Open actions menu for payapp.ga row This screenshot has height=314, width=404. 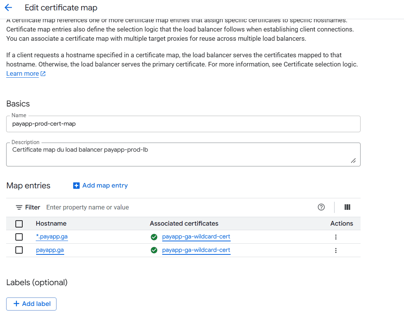(336, 250)
